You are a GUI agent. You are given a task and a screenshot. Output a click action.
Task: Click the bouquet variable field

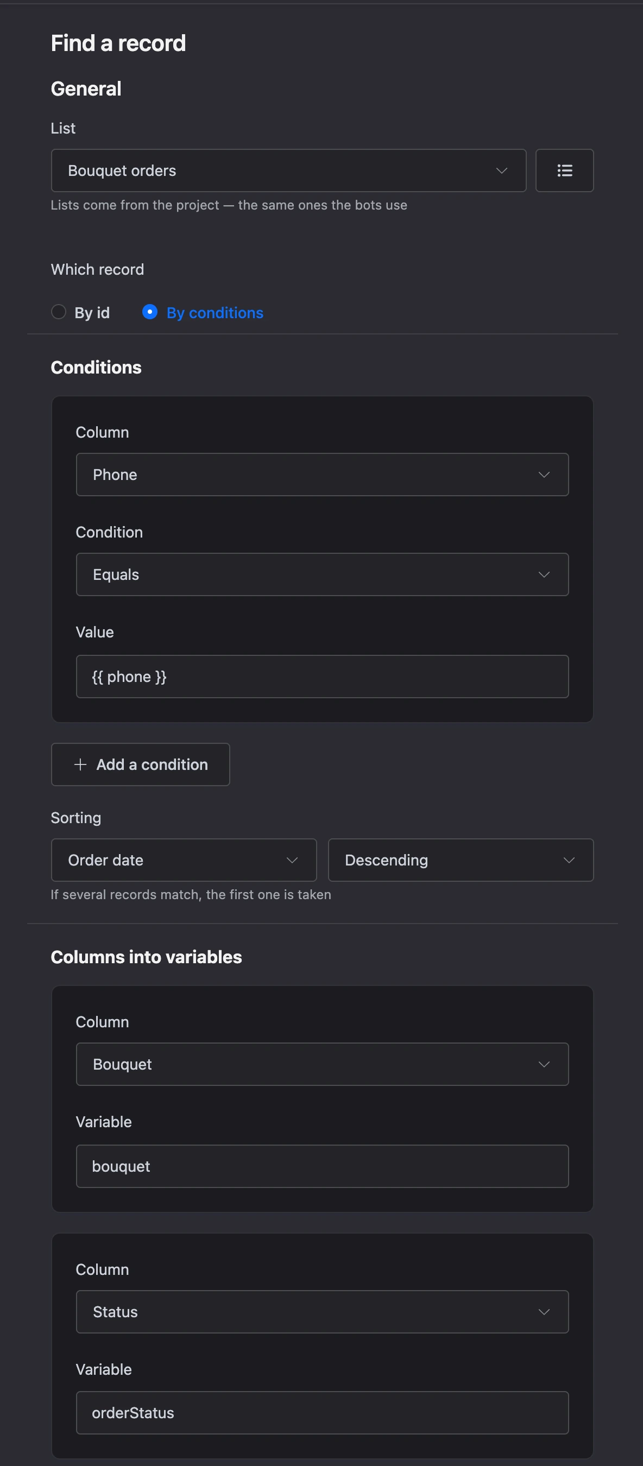322,1166
